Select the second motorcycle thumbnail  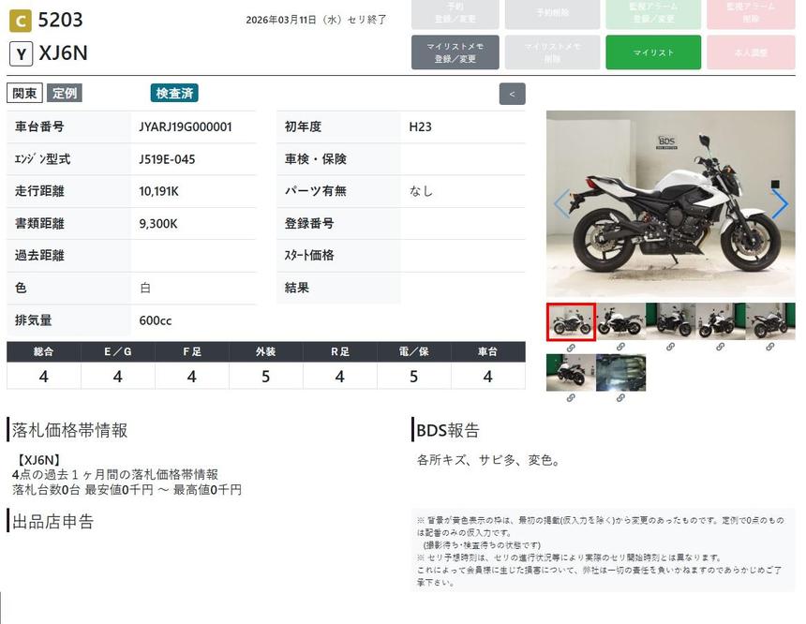[x=620, y=321]
